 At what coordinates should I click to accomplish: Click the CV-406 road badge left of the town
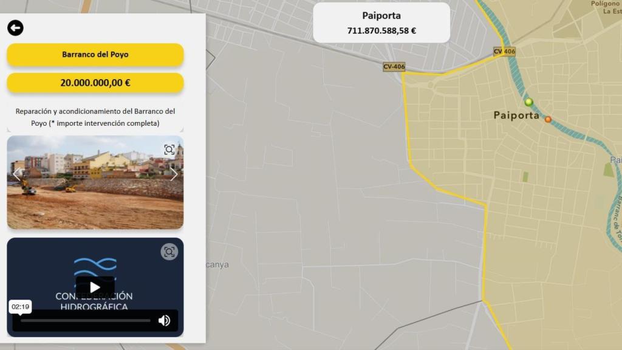(x=394, y=67)
